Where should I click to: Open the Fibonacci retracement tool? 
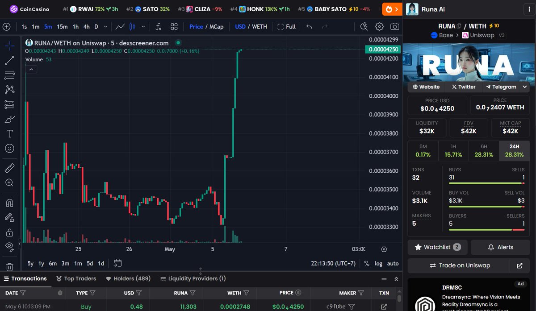[x=9, y=75]
